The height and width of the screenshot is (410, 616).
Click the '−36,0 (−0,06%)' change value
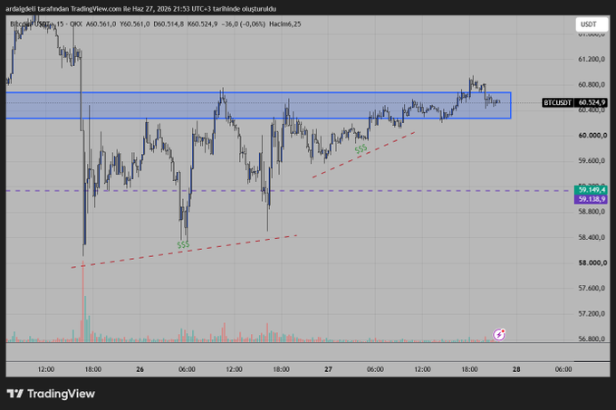(243, 24)
